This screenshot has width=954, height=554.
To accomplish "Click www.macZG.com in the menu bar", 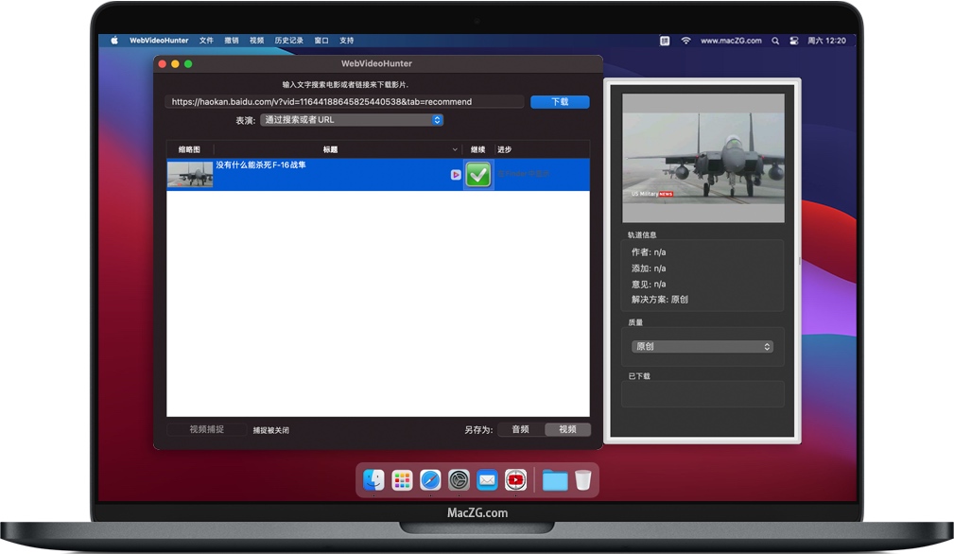I will 733,40.
